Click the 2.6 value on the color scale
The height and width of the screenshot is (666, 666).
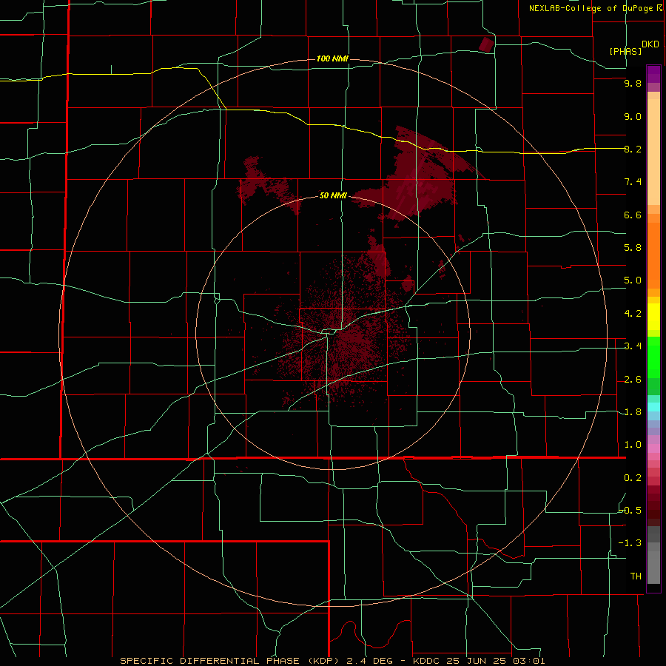633,380
